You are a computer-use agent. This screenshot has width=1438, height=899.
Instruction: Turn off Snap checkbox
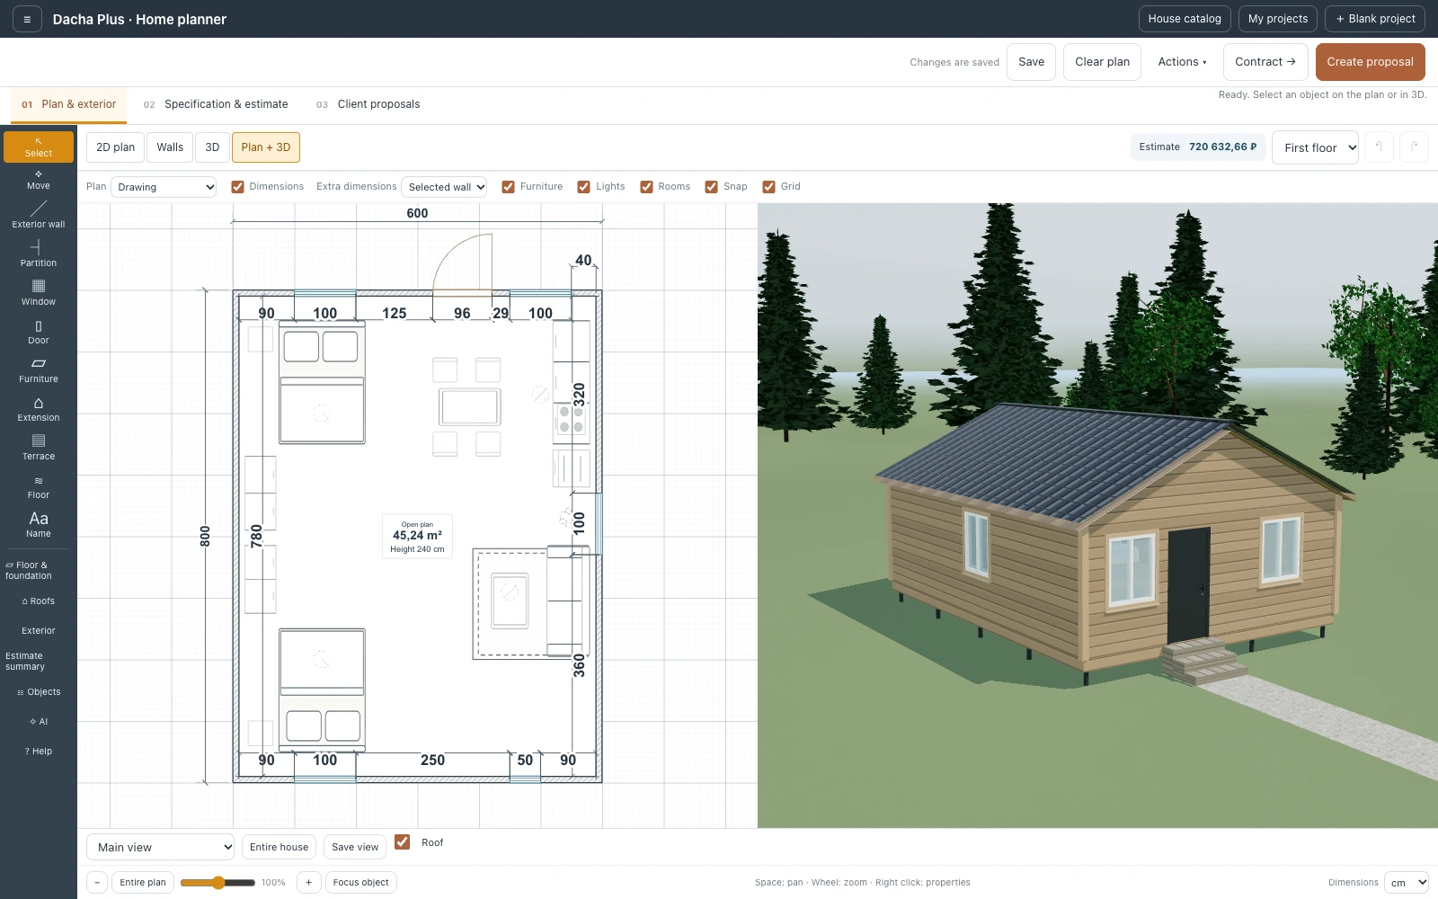click(x=712, y=187)
